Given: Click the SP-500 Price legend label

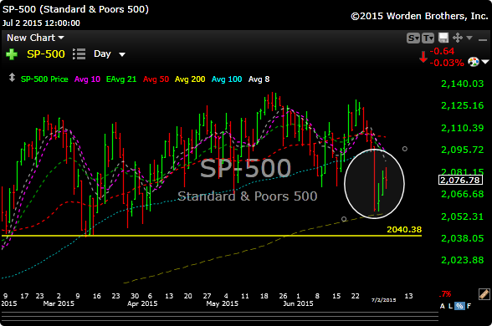Looking at the screenshot, I should [x=44, y=79].
